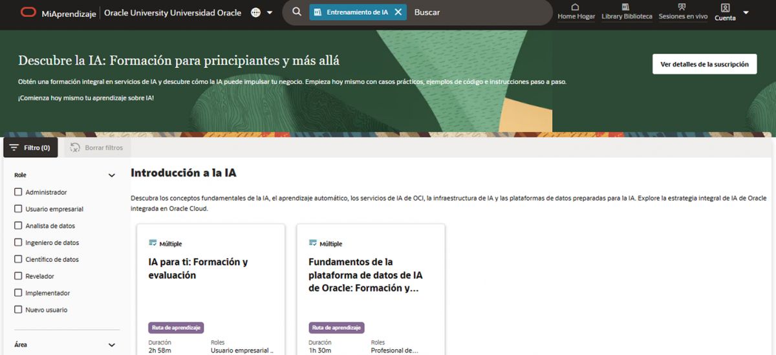Check the Administrador checkbox
The height and width of the screenshot is (355, 776).
(x=18, y=192)
